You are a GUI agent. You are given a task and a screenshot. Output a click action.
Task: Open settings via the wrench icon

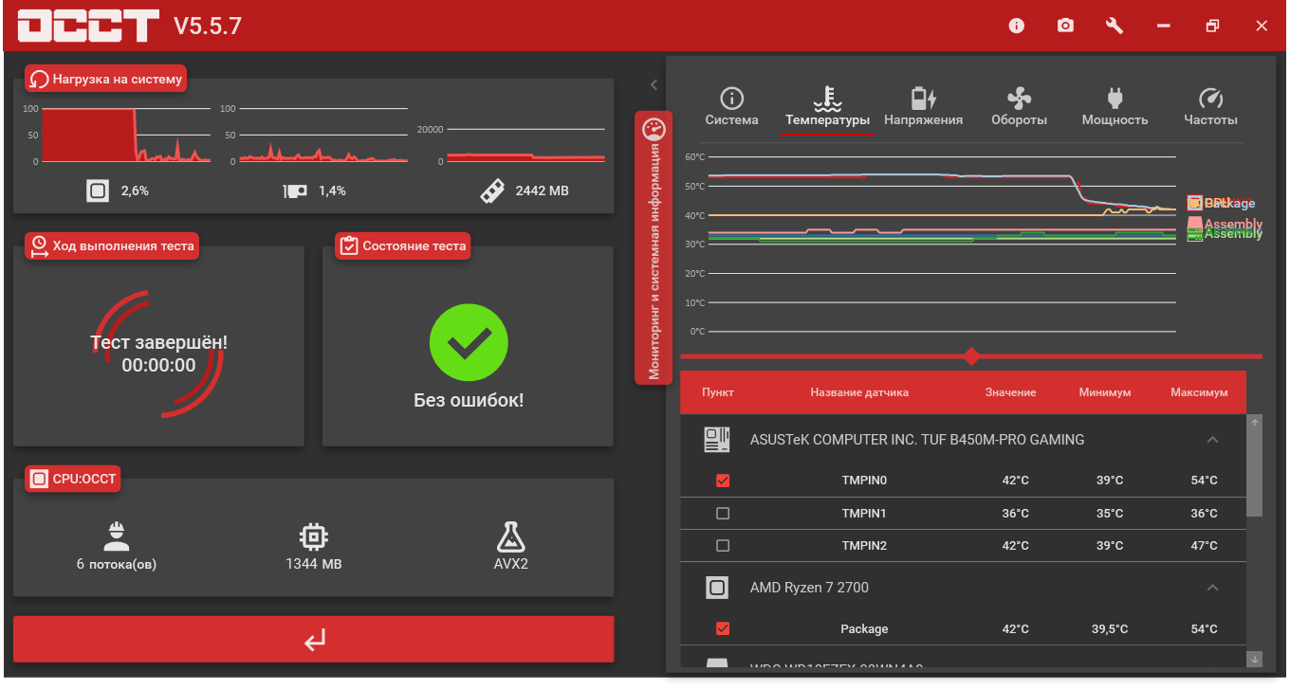[x=1115, y=26]
